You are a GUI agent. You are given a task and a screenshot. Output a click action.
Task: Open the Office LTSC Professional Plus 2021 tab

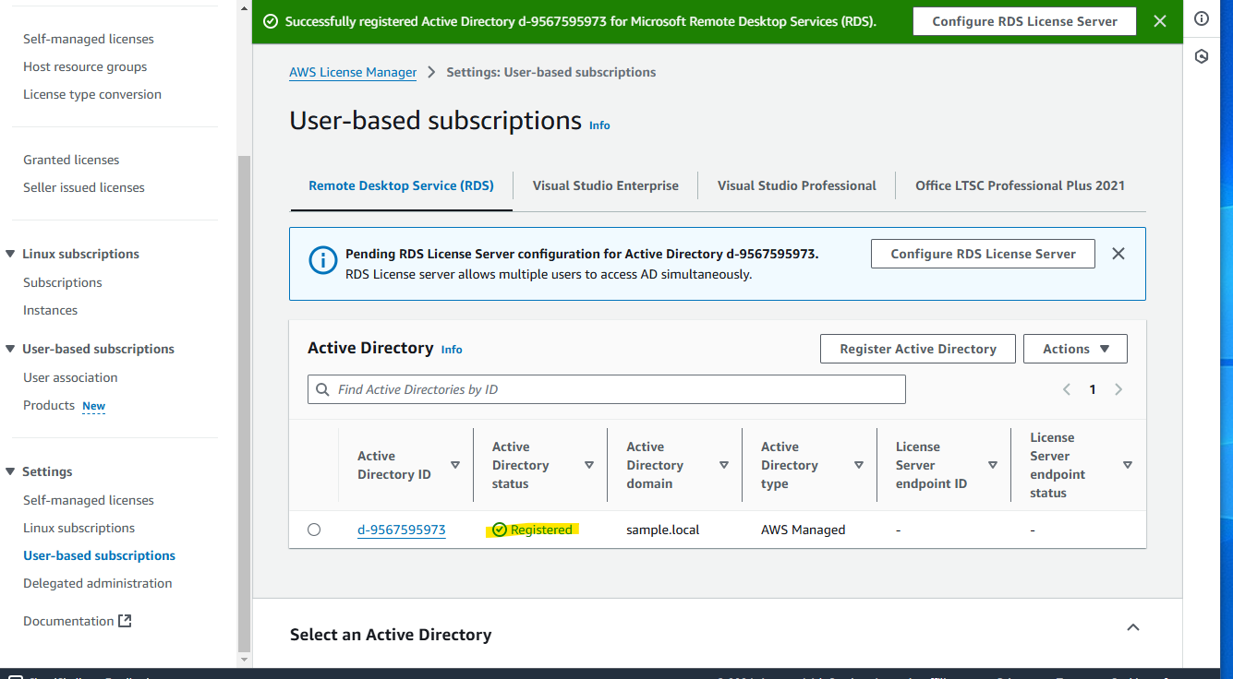pyautogui.click(x=1020, y=185)
